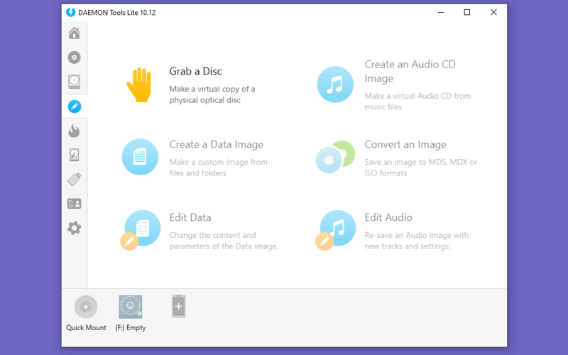568x355 pixels.
Task: Minimize the DAEMON Tools window
Action: coord(441,12)
